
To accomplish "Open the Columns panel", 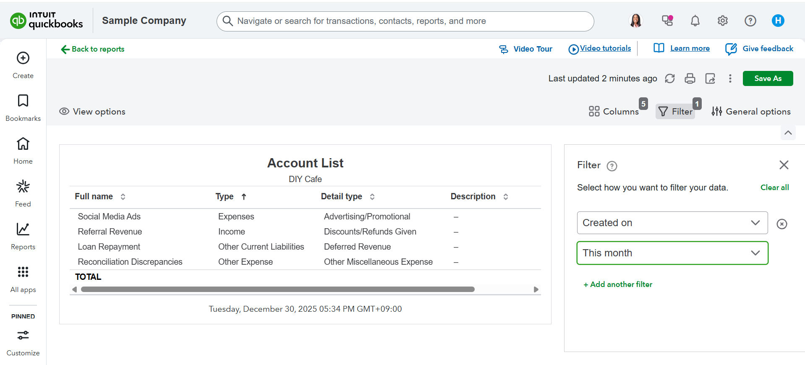I will pos(614,112).
